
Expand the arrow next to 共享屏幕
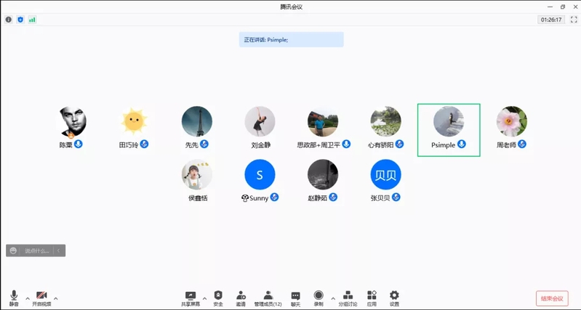(204, 298)
